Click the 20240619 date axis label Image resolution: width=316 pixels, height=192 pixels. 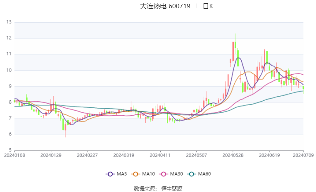coord(269,155)
